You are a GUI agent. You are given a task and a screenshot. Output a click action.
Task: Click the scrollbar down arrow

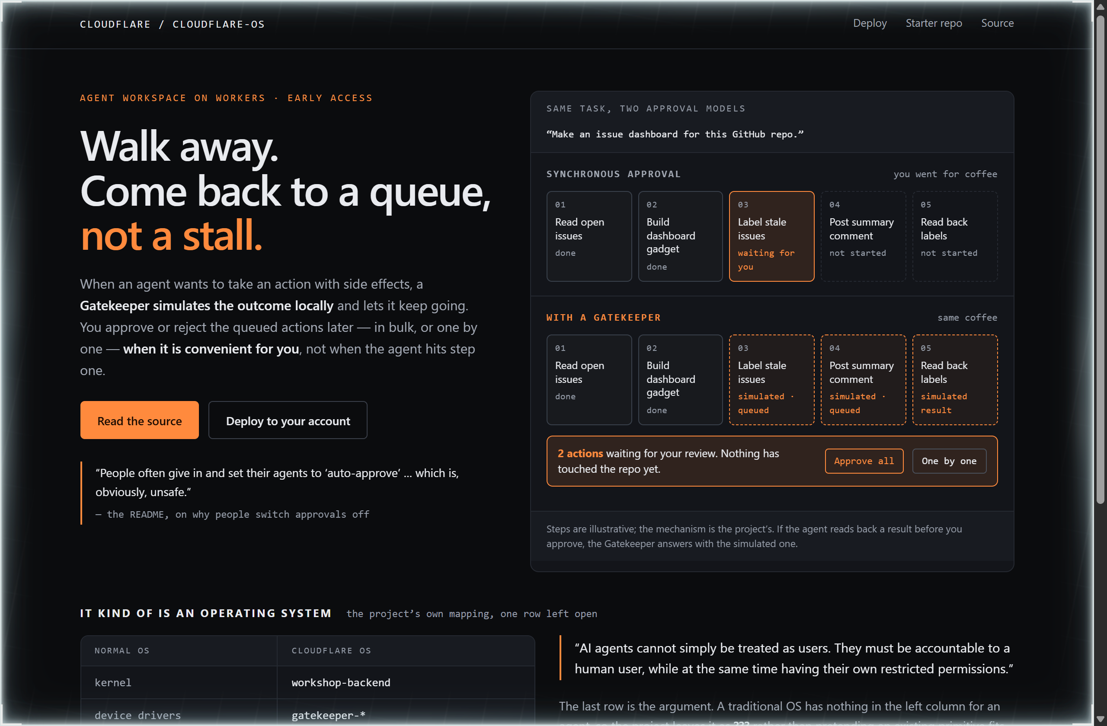click(x=1100, y=718)
